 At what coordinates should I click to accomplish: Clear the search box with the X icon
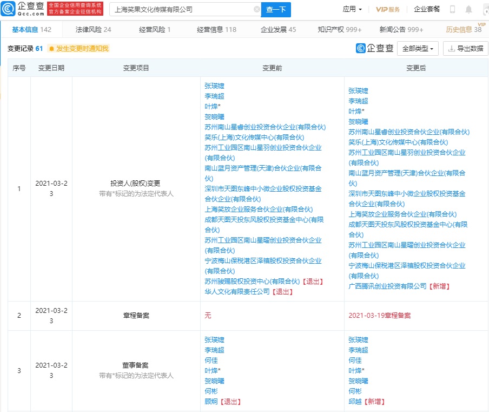tap(256, 9)
